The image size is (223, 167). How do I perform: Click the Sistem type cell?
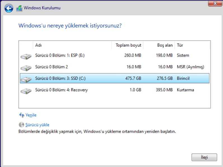pyautogui.click(x=183, y=55)
